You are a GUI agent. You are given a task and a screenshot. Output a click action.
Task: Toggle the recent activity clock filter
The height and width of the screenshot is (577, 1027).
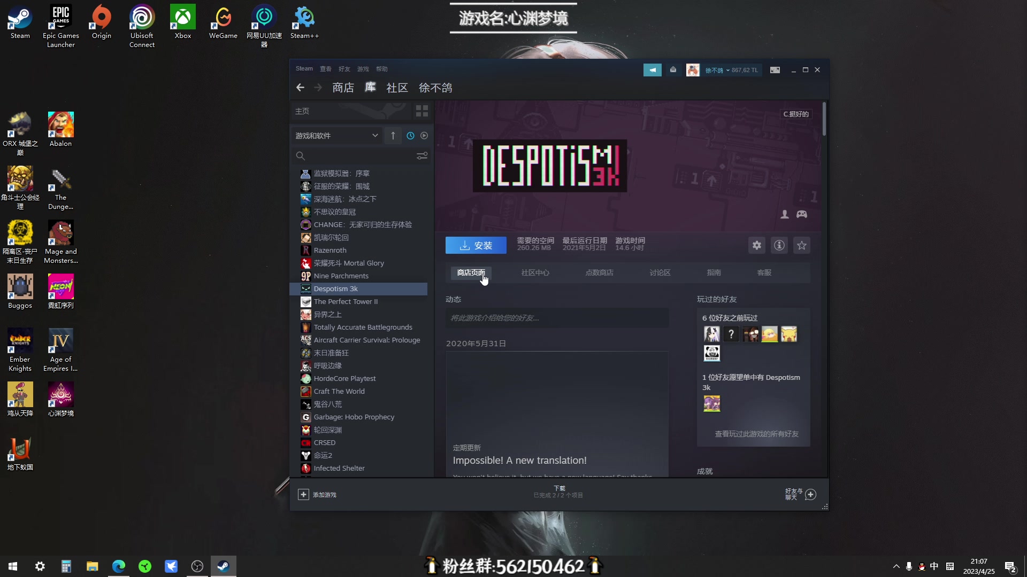coord(410,136)
